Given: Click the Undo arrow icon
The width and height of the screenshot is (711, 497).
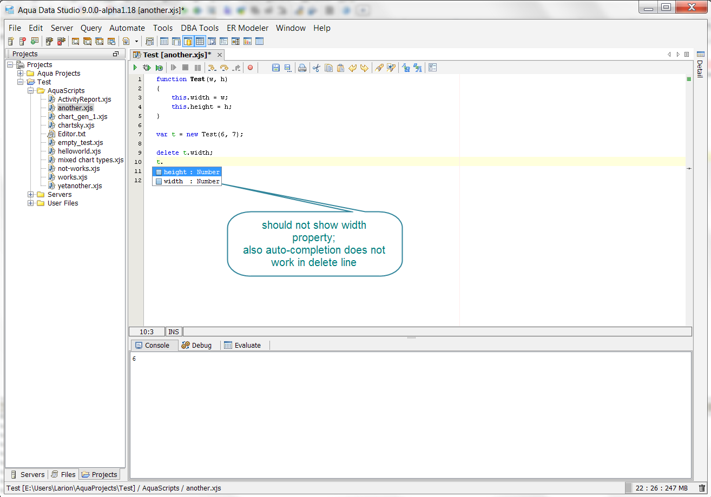Looking at the screenshot, I should pyautogui.click(x=352, y=68).
